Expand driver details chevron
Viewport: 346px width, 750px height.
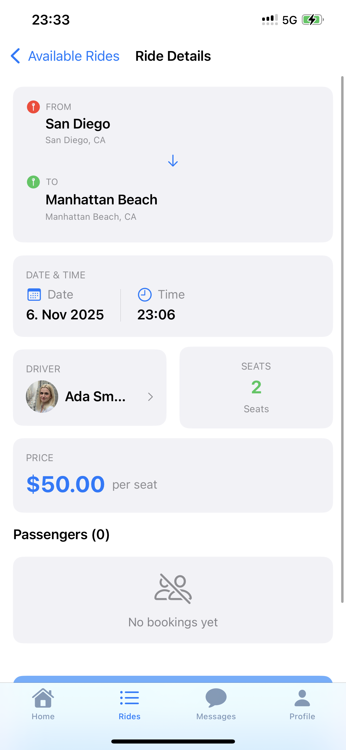click(150, 397)
